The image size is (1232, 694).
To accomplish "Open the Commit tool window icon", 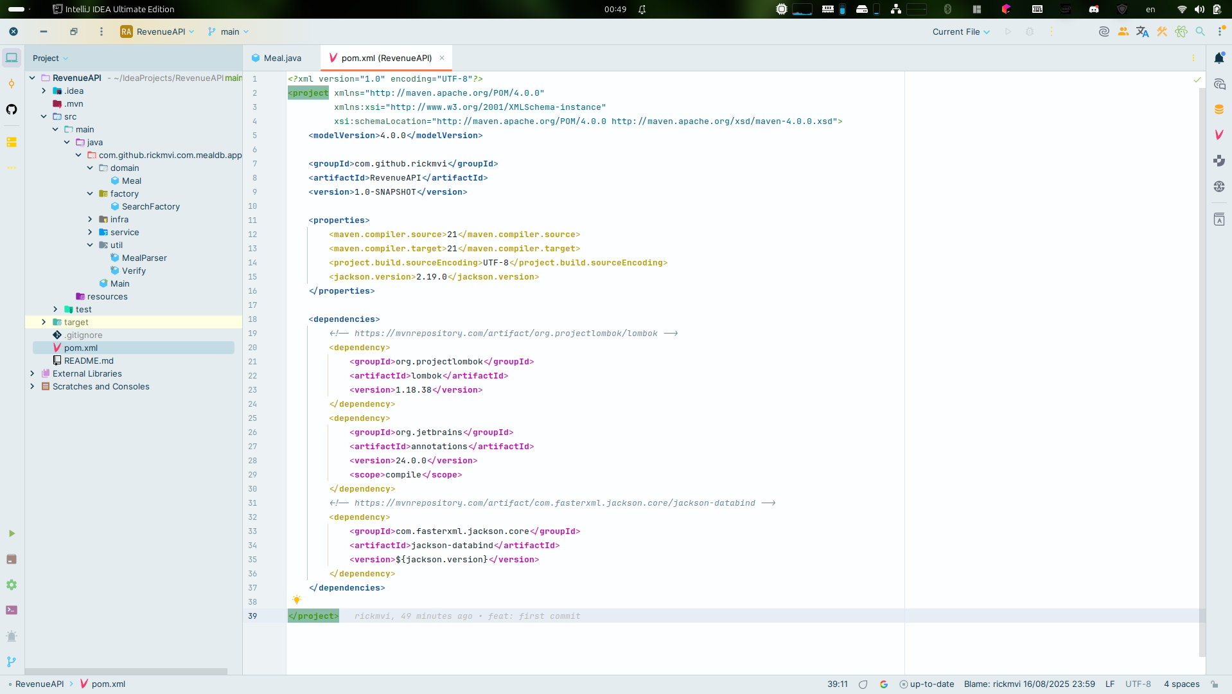I will click(x=12, y=84).
